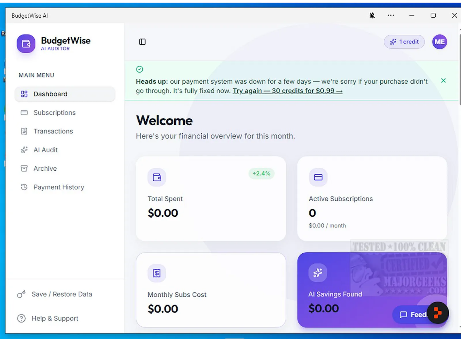Screen dimensions: 461x339
Task: Click the $0.00 / month text
Action: pos(327,225)
